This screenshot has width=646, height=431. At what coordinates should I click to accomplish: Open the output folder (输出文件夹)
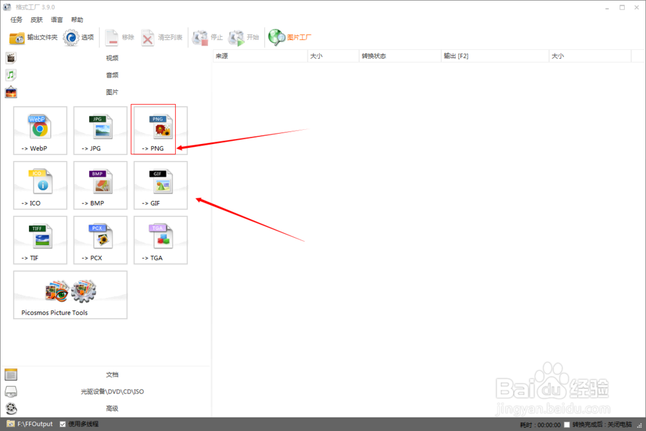(x=34, y=37)
